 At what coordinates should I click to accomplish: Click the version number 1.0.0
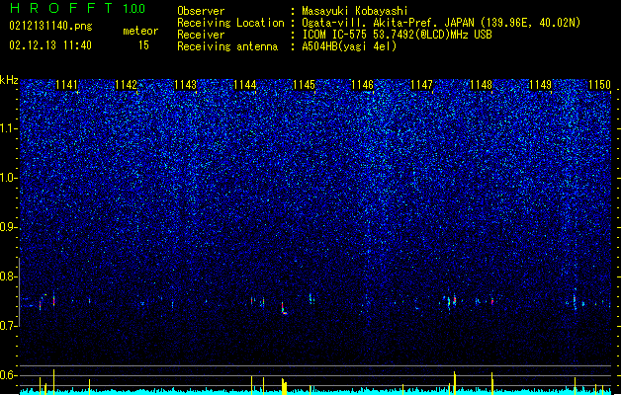pyautogui.click(x=134, y=9)
